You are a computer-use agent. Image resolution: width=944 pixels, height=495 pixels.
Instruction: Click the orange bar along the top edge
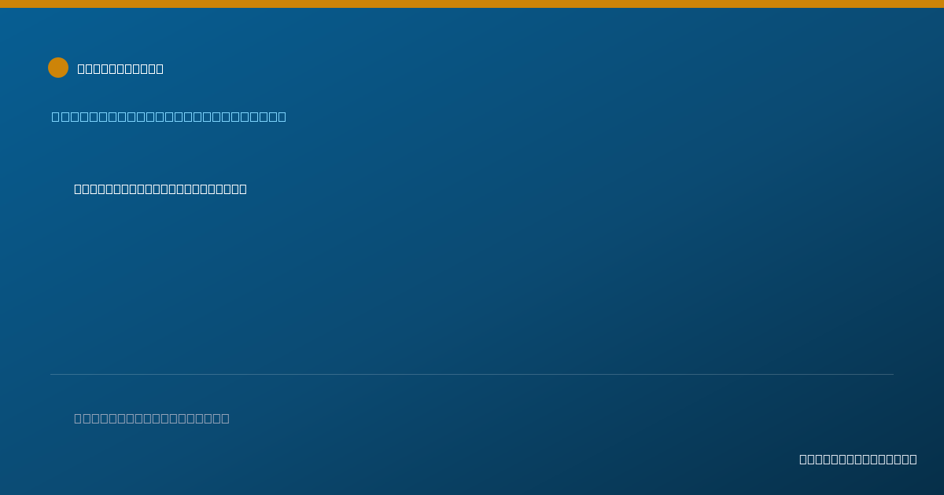click(472, 4)
